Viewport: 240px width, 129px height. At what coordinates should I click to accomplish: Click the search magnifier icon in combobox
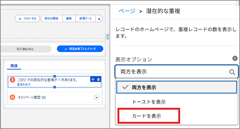click(232, 72)
